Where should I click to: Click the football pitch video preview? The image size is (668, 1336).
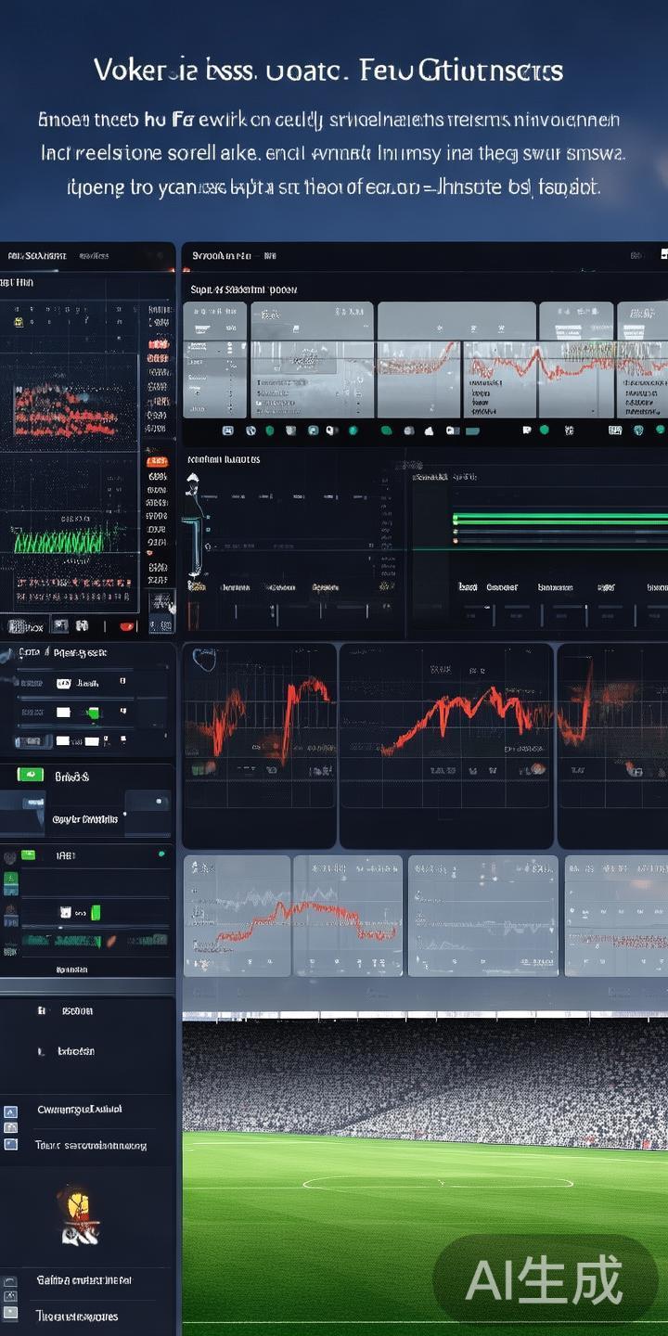click(x=425, y=1174)
